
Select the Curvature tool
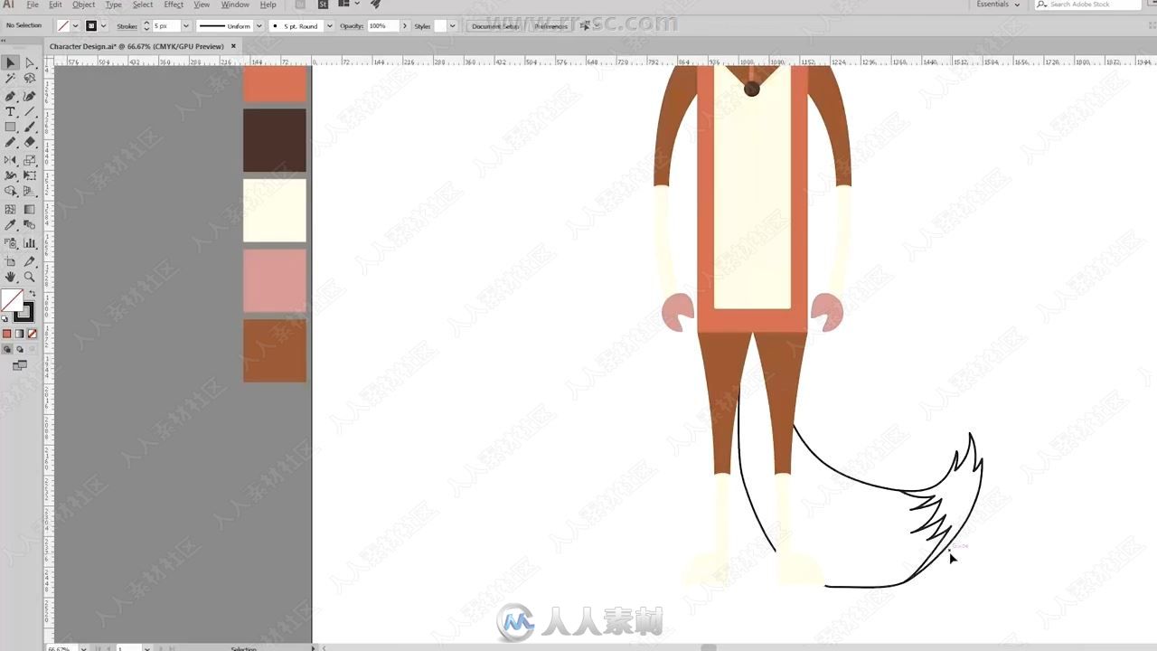click(x=29, y=95)
